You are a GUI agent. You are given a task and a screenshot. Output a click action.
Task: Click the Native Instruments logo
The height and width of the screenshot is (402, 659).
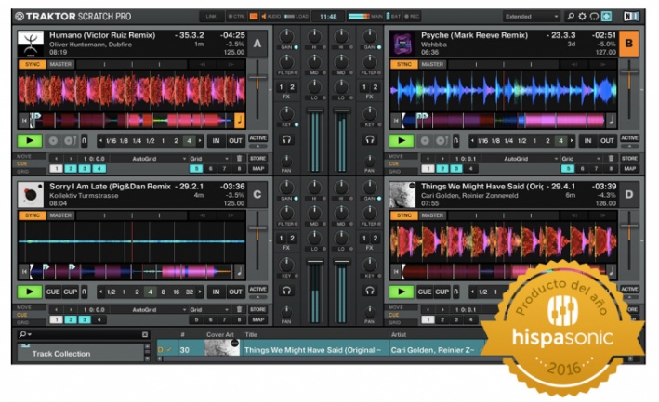[x=631, y=17]
